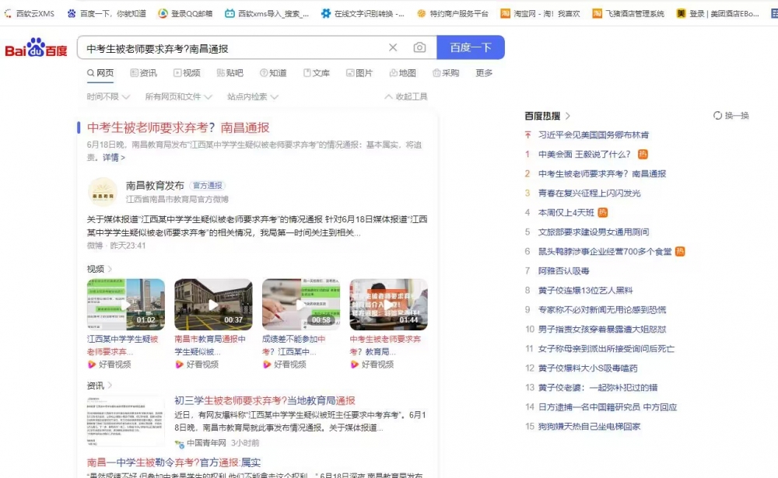Open the 在线文字识别转换 bookmark
This screenshot has height=478, width=778.
point(363,14)
